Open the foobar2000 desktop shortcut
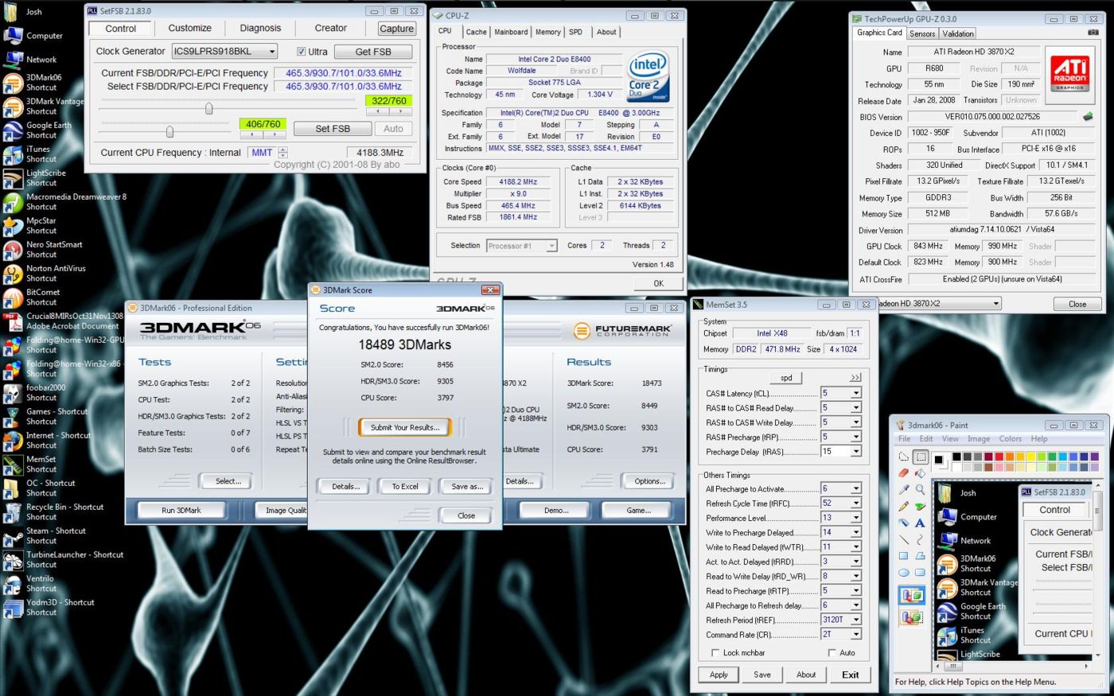This screenshot has width=1114, height=696. click(35, 392)
